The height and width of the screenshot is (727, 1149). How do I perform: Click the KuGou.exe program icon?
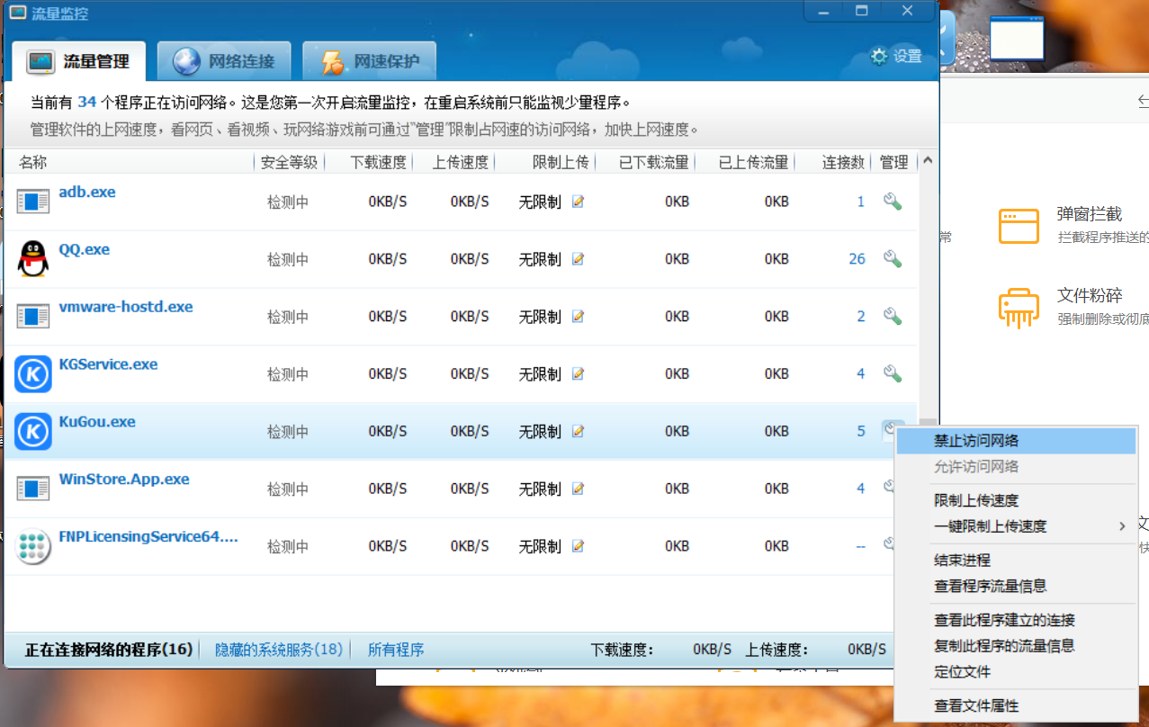pyautogui.click(x=33, y=431)
